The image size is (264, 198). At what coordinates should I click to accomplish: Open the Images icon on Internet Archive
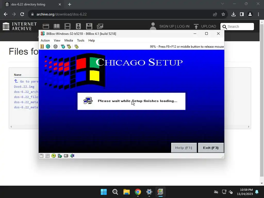click(x=100, y=26)
